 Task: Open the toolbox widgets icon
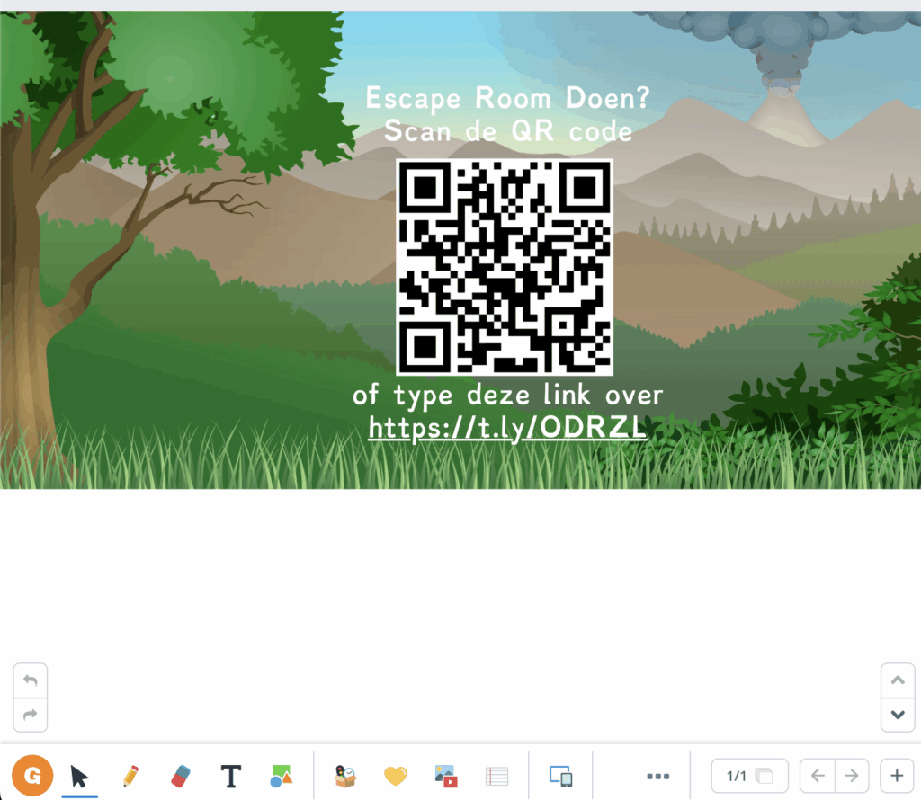(345, 776)
